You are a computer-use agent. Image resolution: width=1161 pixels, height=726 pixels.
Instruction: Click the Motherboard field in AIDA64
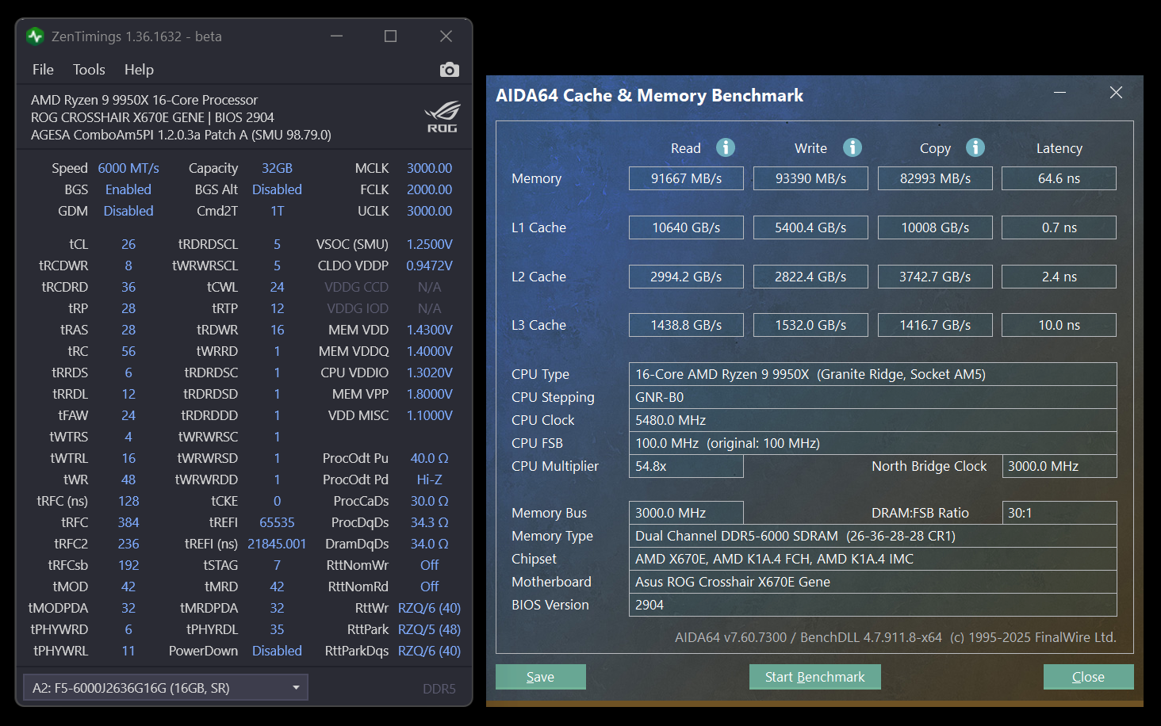pos(872,582)
